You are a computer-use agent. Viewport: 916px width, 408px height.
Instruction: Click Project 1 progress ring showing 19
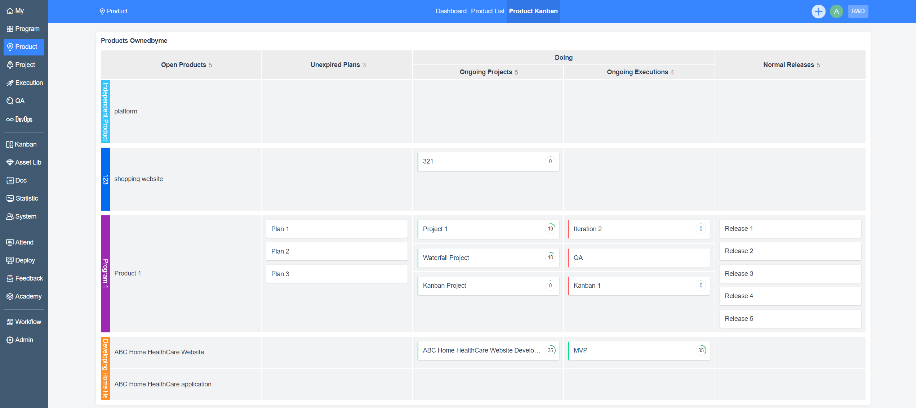tap(550, 229)
